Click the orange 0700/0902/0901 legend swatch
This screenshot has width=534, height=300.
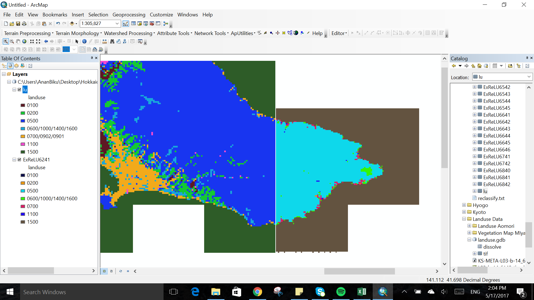coord(23,136)
